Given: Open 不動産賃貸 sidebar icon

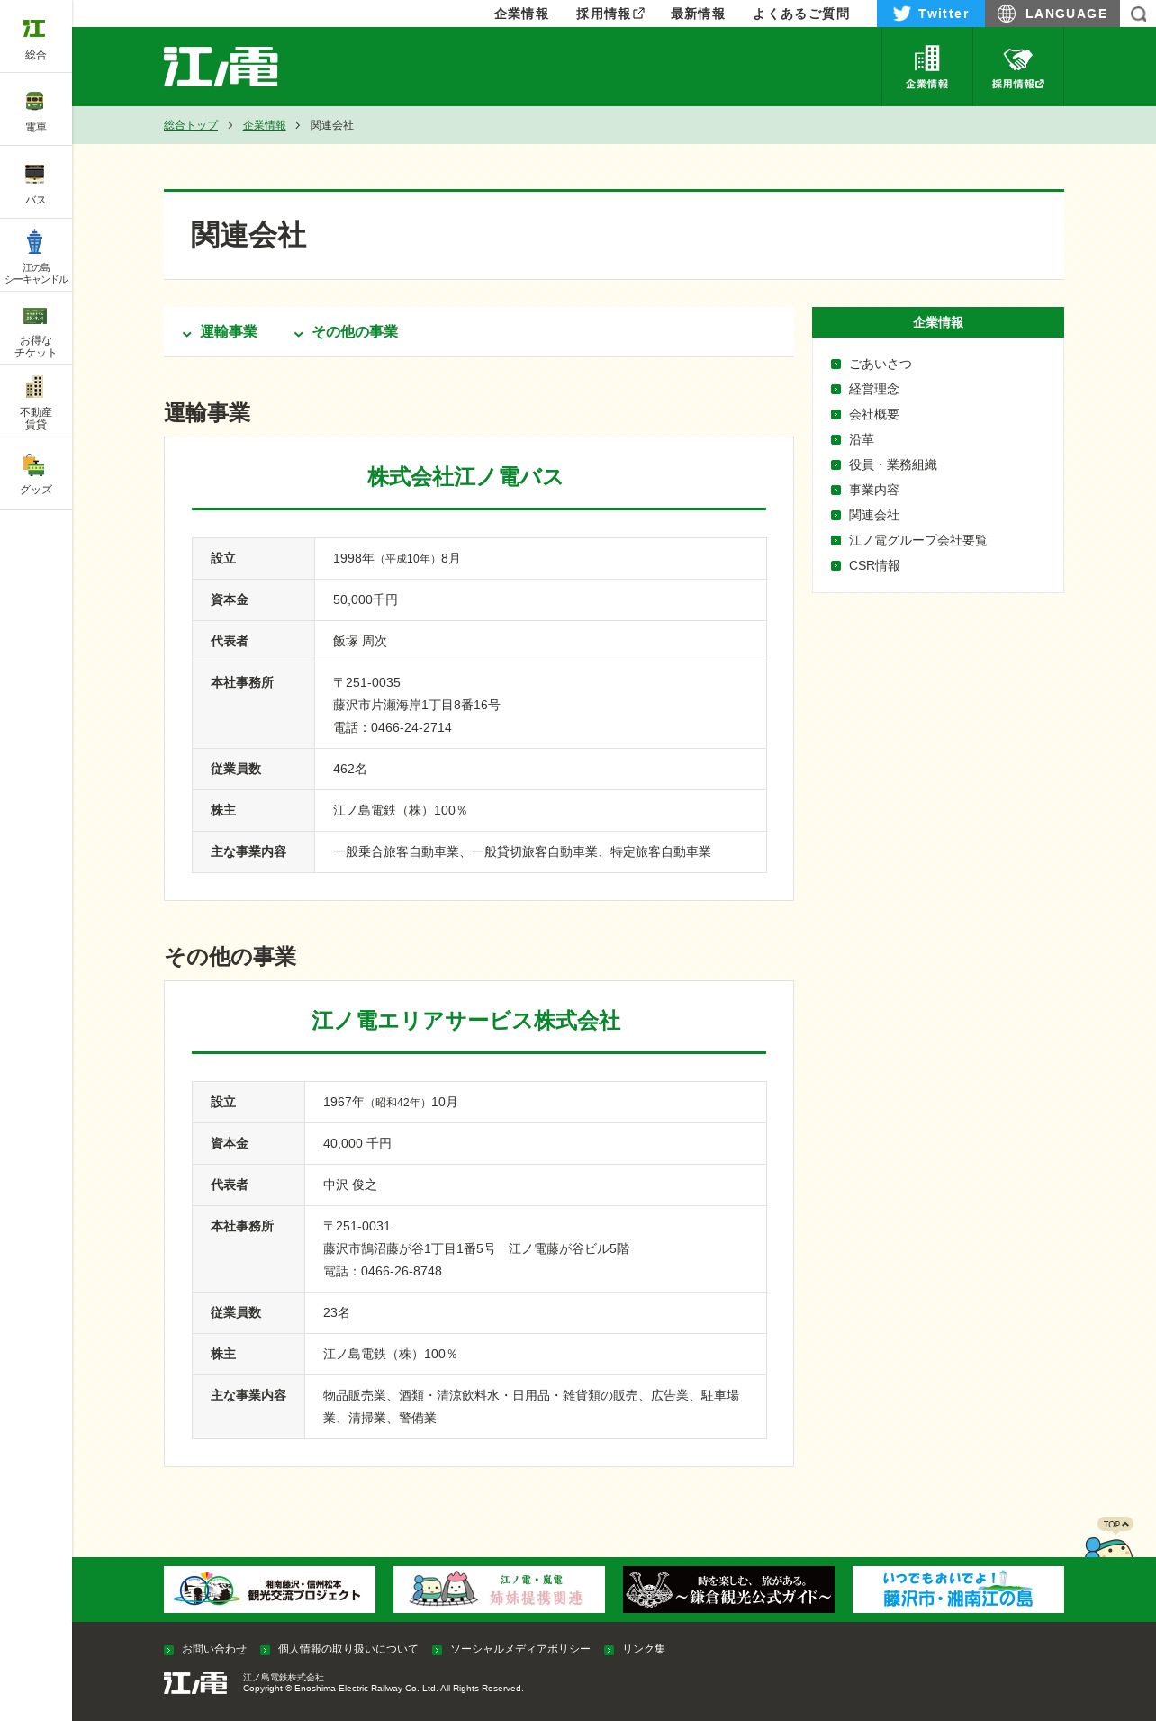Looking at the screenshot, I should coord(36,401).
